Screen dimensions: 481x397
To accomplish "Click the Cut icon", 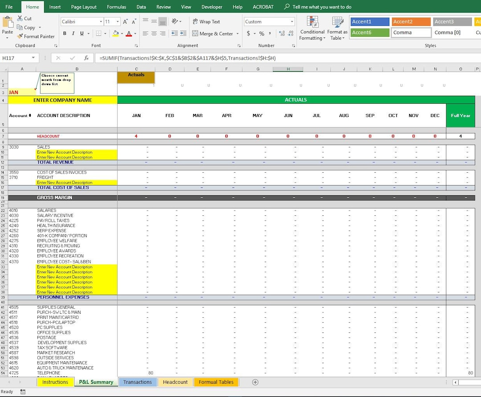I will click(x=20, y=19).
